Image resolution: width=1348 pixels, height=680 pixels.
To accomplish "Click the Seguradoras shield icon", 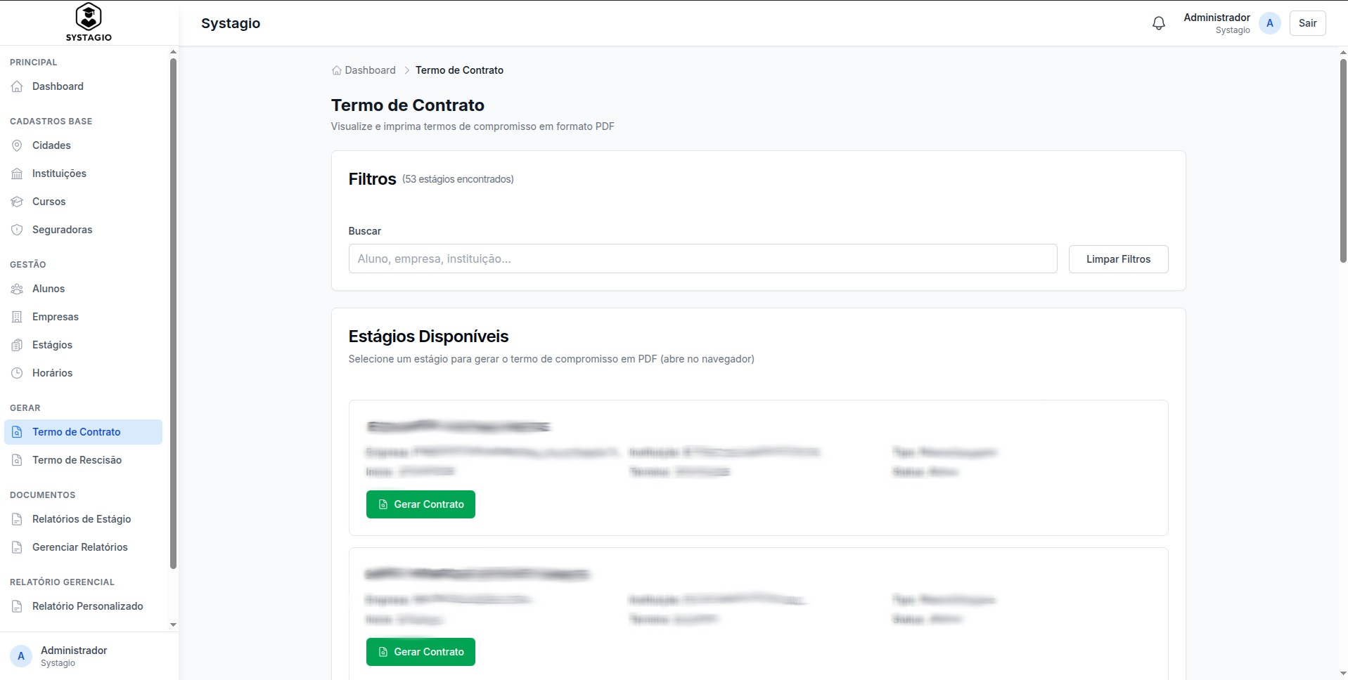I will click(x=18, y=230).
